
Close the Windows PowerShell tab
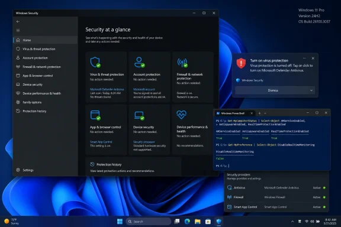click(252, 113)
